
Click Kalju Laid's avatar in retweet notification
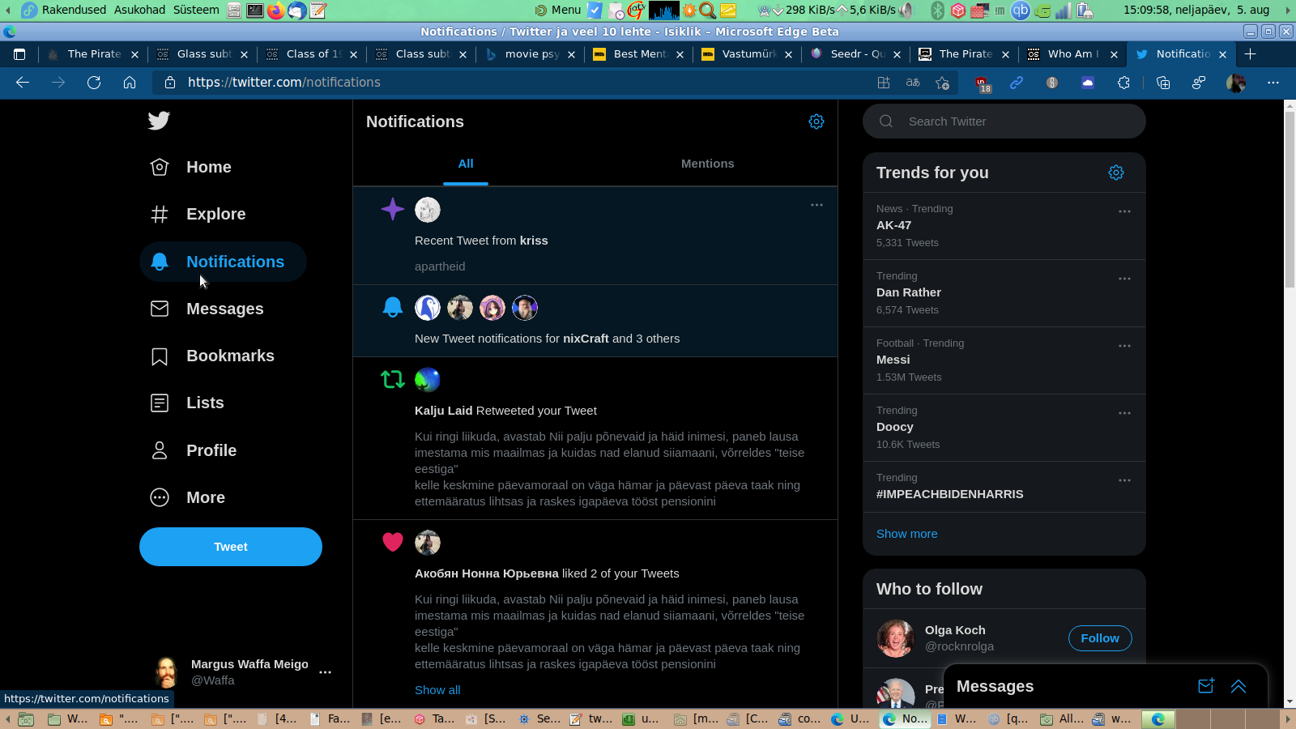(x=428, y=380)
